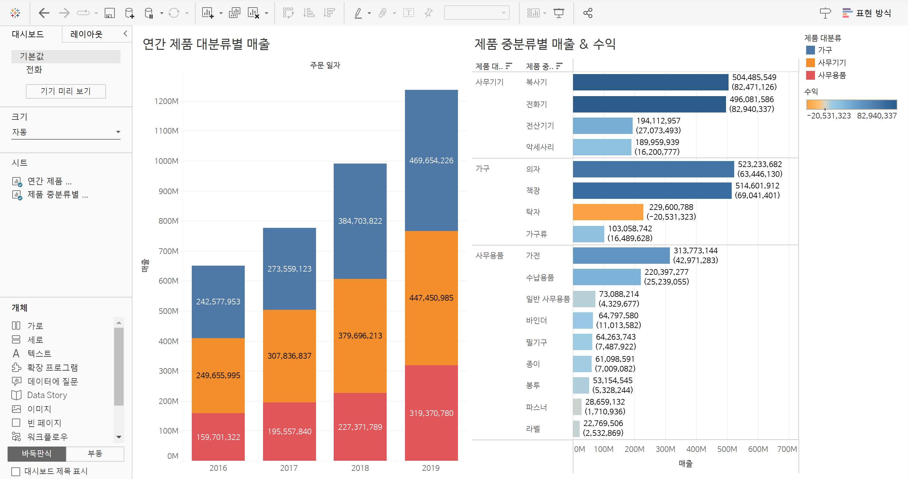Image resolution: width=908 pixels, height=479 pixels.
Task: Switch to the 레이아웃 tab
Action: coord(86,34)
